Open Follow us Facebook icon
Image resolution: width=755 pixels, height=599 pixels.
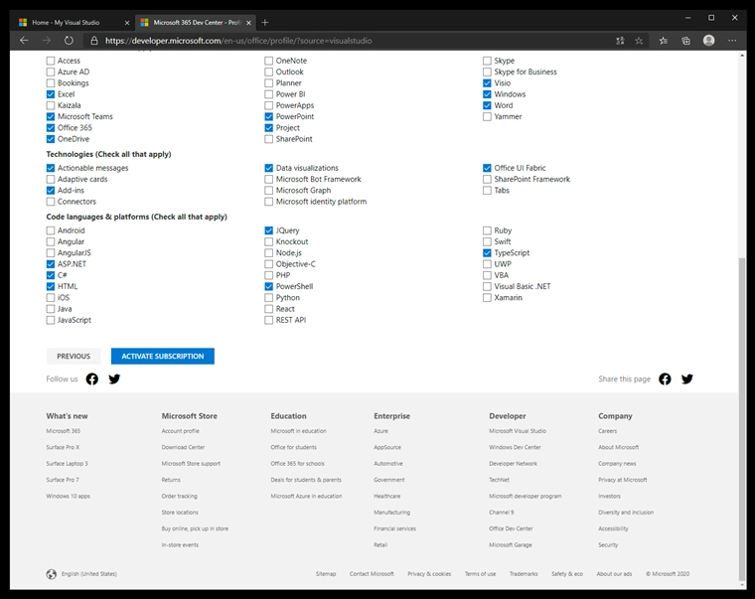point(92,378)
